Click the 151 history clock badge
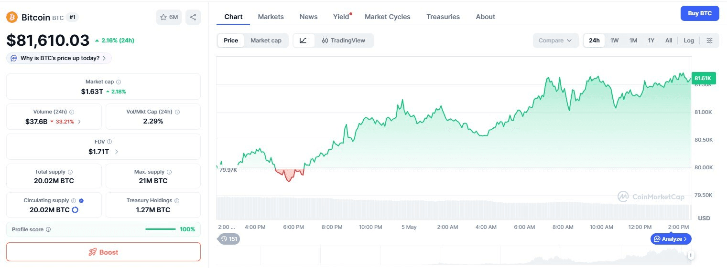The height and width of the screenshot is (268, 727). coord(229,239)
